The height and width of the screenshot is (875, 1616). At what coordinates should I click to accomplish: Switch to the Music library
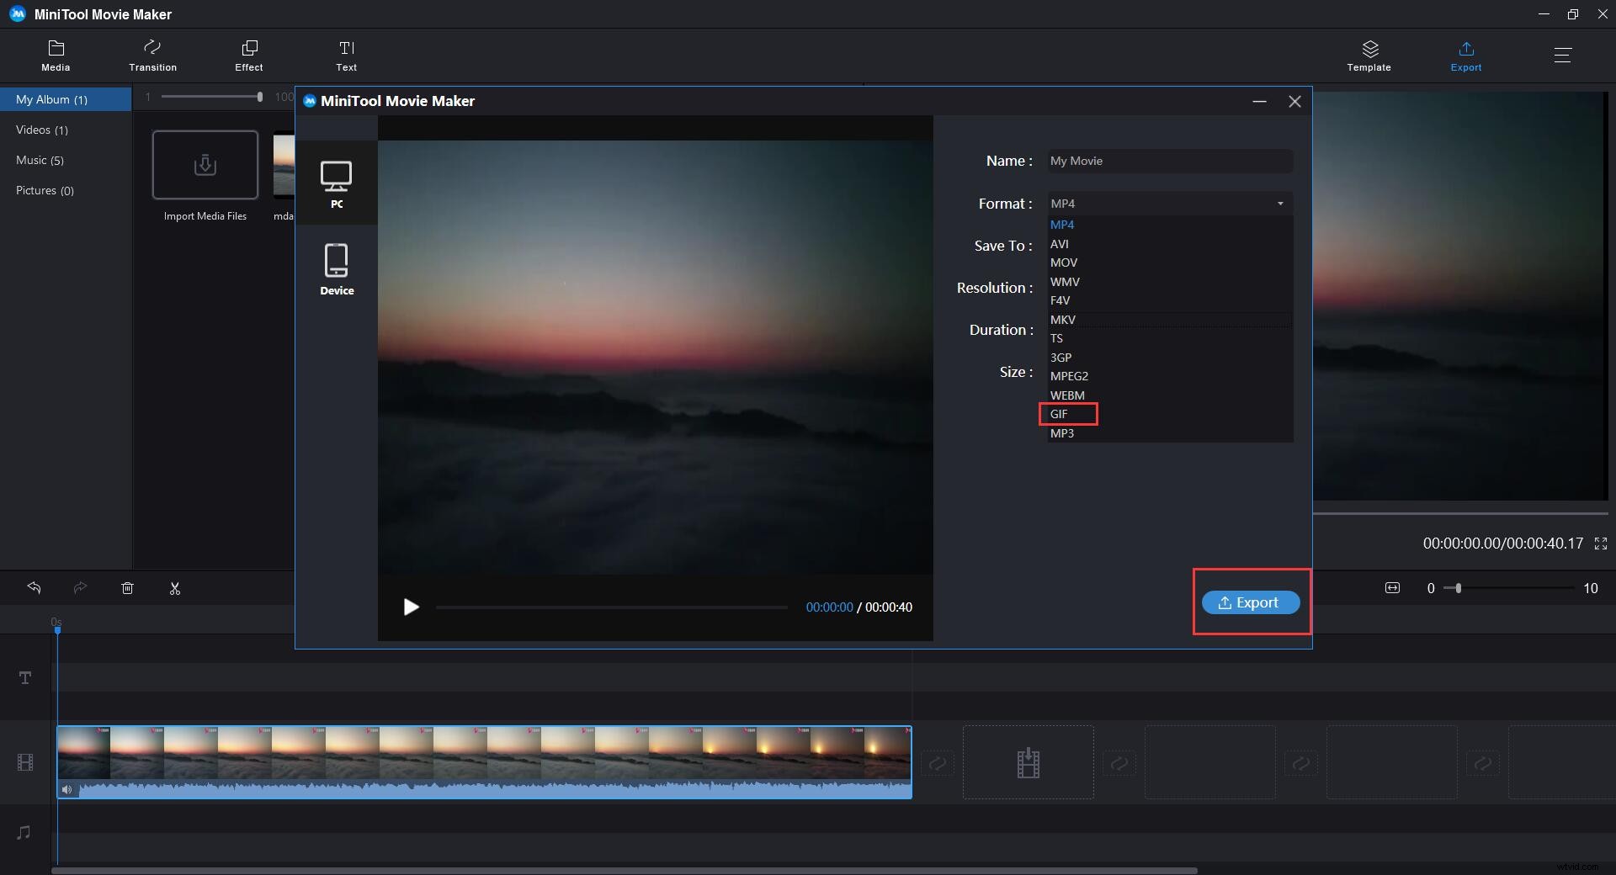tap(40, 160)
